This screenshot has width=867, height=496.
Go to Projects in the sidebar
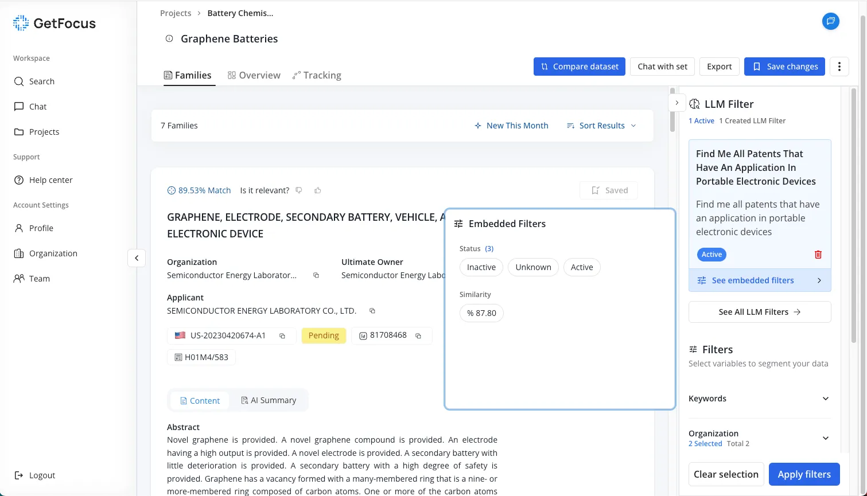pyautogui.click(x=37, y=132)
